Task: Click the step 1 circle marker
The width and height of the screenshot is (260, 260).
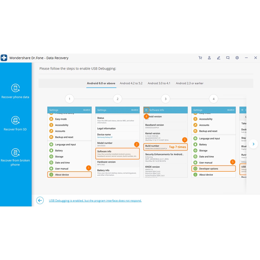Action: click(69, 99)
